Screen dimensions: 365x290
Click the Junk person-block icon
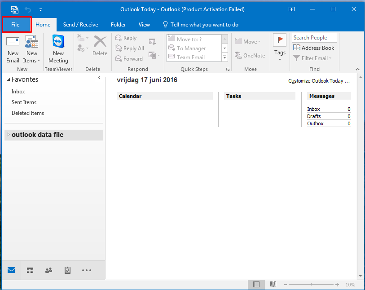coord(81,48)
